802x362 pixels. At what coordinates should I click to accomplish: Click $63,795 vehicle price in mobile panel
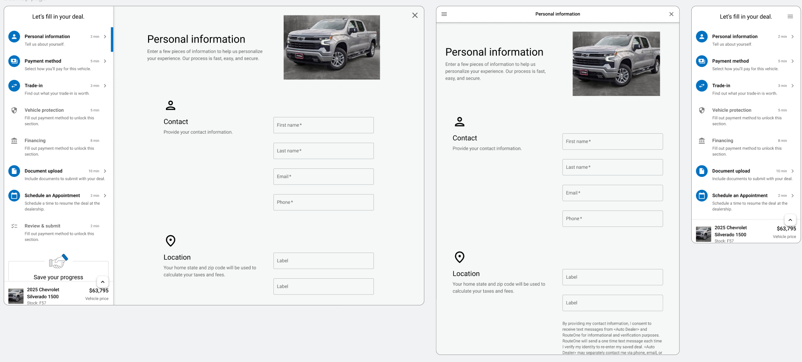(786, 229)
